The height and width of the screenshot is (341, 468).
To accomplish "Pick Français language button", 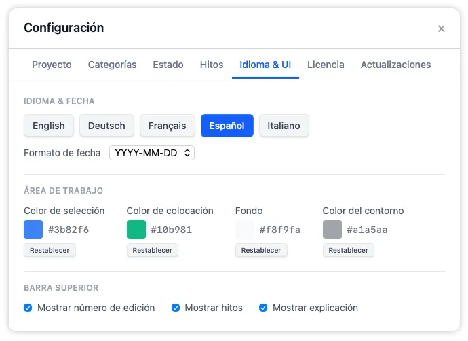I will (167, 126).
